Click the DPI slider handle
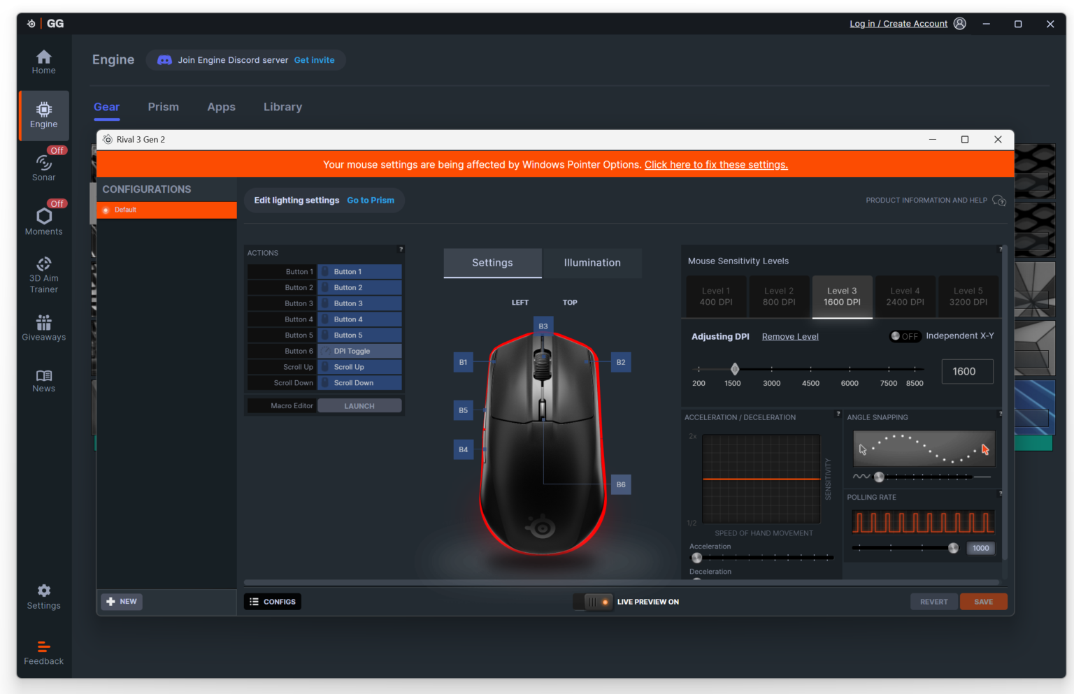The height and width of the screenshot is (694, 1074). 735,369
